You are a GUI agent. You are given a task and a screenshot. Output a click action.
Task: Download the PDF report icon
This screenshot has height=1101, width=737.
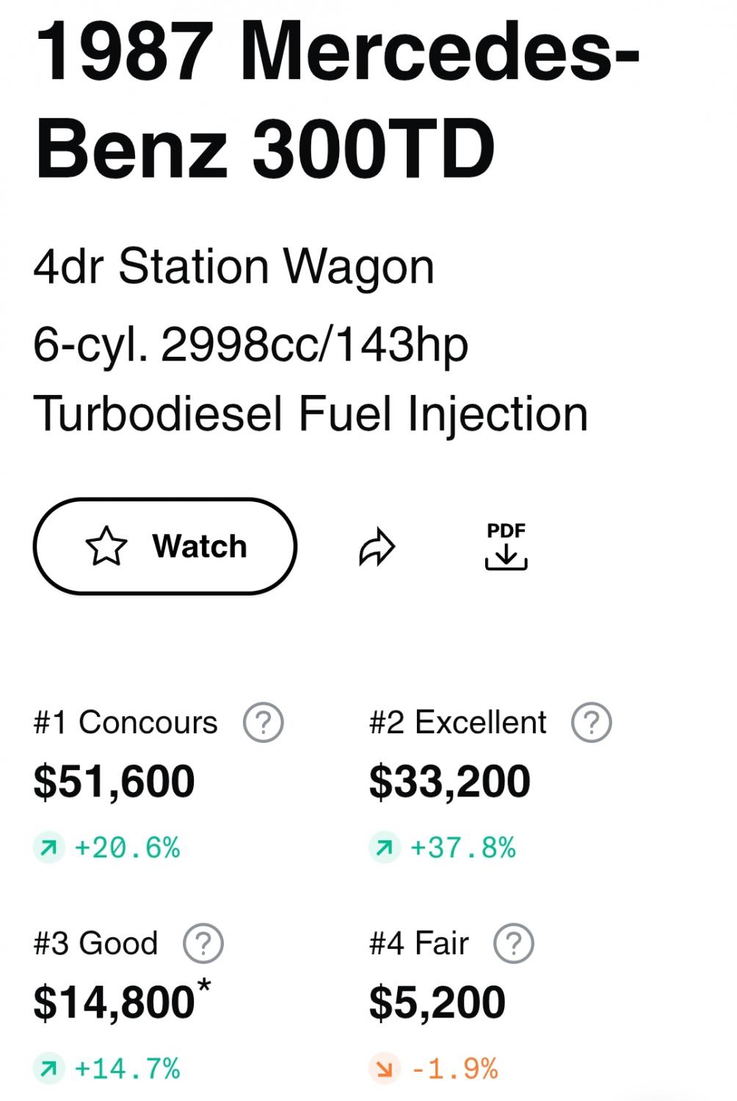[x=506, y=548]
